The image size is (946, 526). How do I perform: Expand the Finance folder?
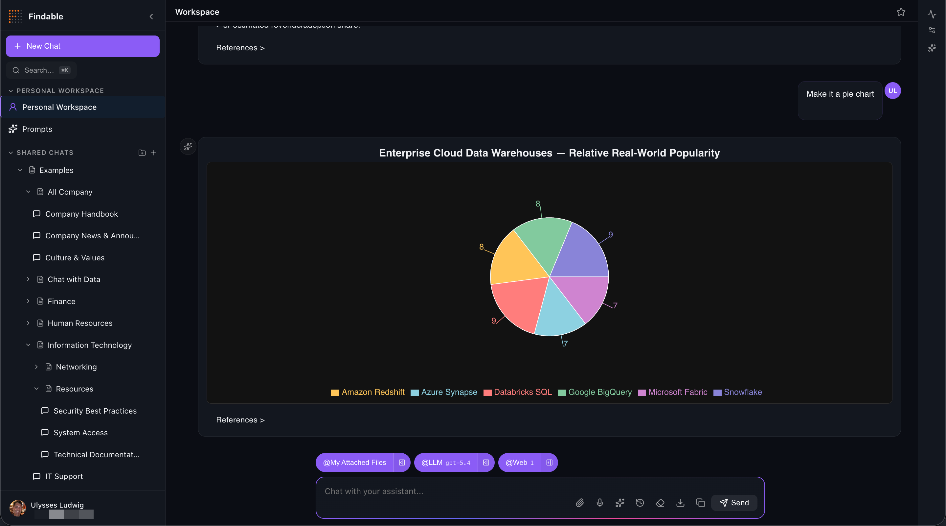[28, 301]
